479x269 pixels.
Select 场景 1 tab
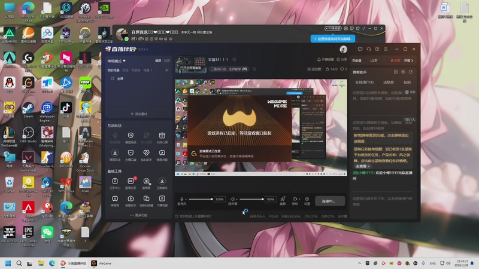(148, 70)
